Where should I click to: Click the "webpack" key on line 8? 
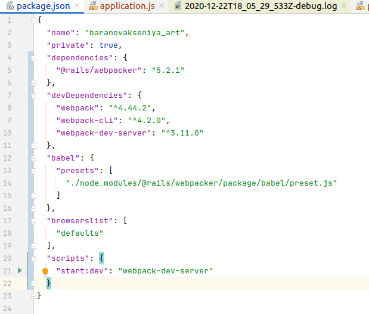coord(77,108)
